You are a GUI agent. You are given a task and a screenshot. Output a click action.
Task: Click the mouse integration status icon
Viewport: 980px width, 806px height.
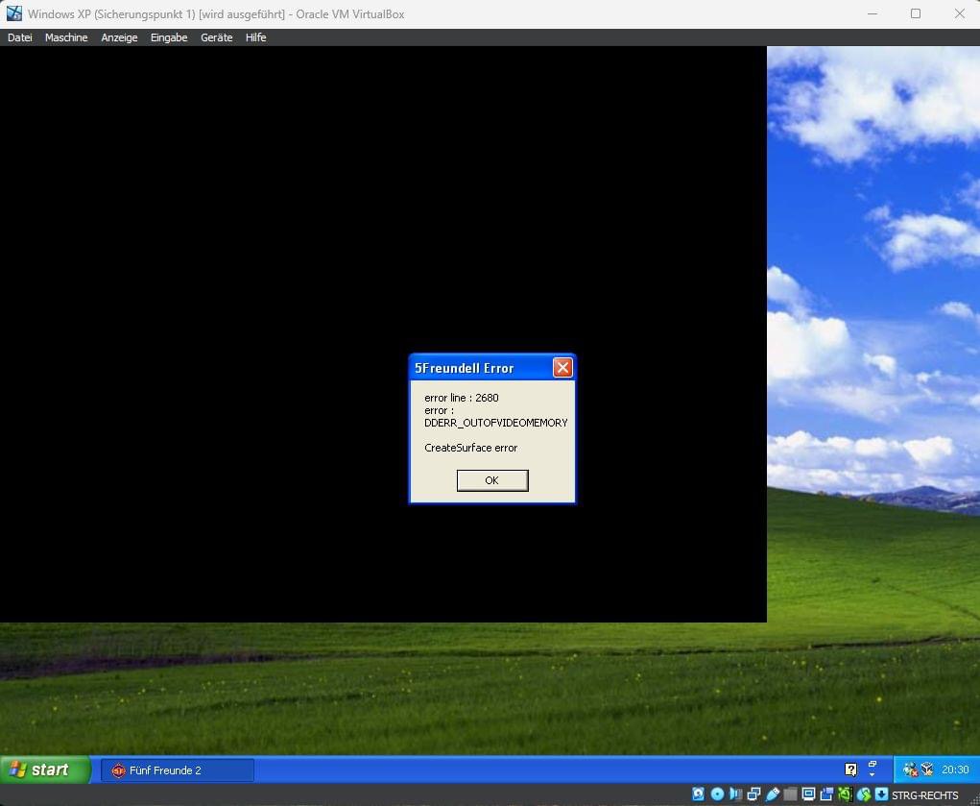pyautogui.click(x=864, y=794)
